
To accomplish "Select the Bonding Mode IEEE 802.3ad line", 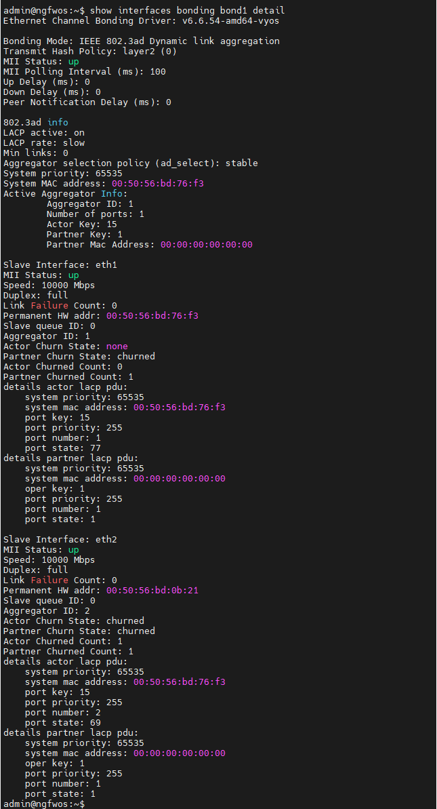I will click(141, 41).
